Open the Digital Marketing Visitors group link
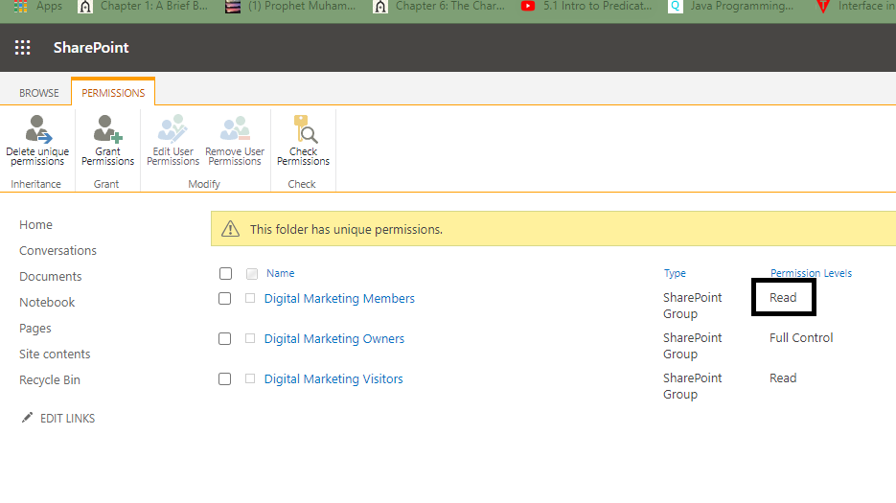The image size is (896, 503). click(x=333, y=379)
